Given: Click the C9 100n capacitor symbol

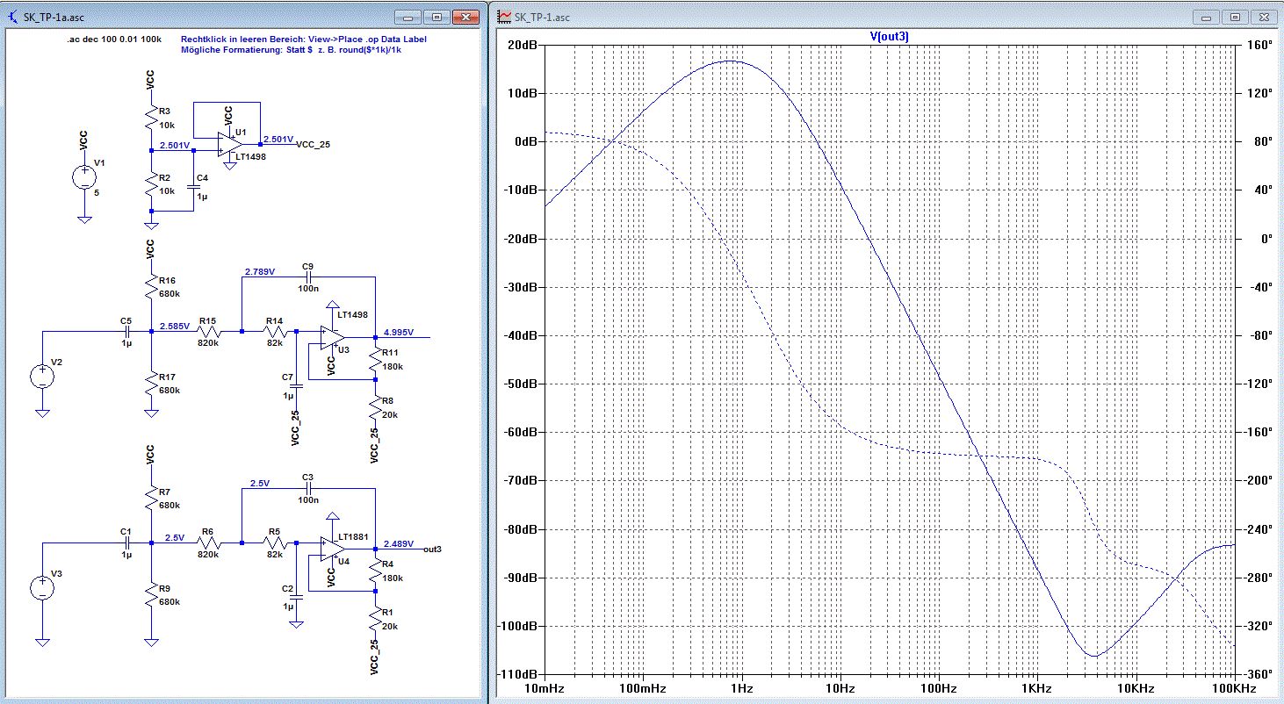Looking at the screenshot, I should coord(307,277).
